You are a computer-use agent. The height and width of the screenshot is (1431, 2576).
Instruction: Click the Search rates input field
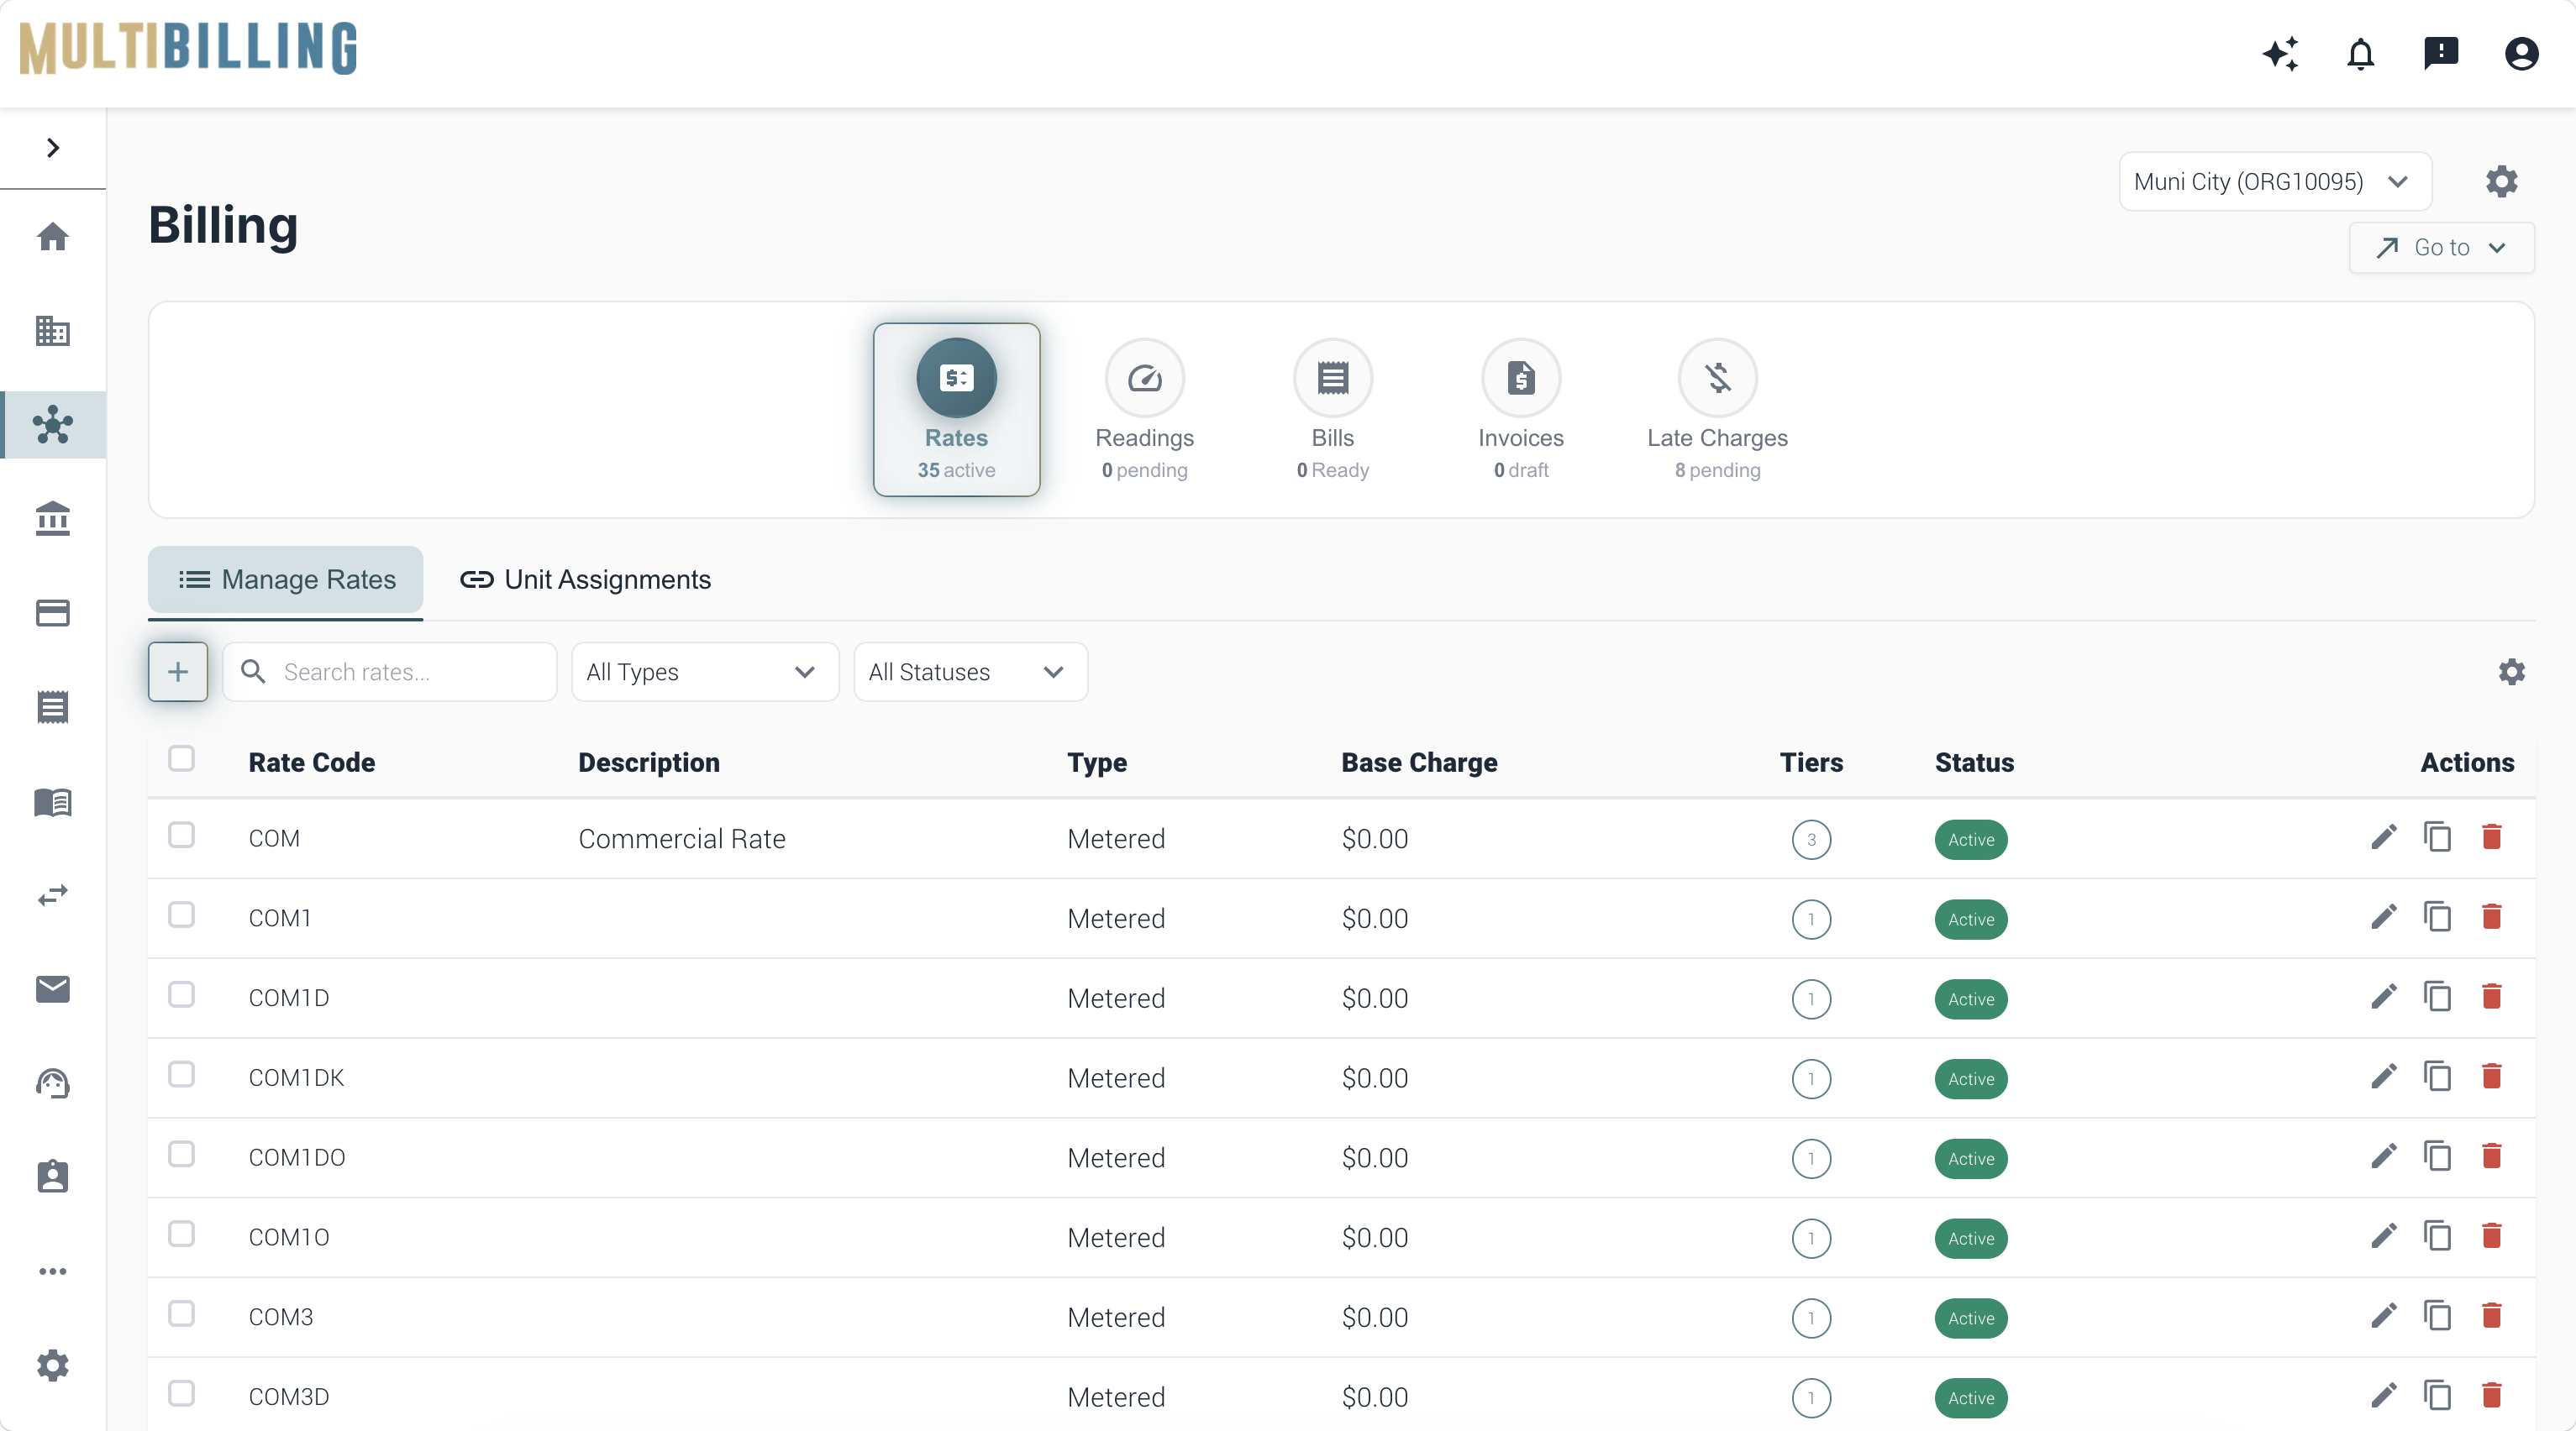coord(390,673)
